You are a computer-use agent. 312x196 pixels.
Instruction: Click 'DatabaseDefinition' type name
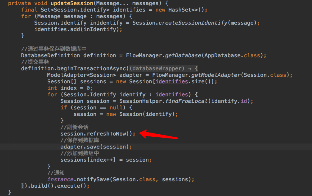pos(51,55)
